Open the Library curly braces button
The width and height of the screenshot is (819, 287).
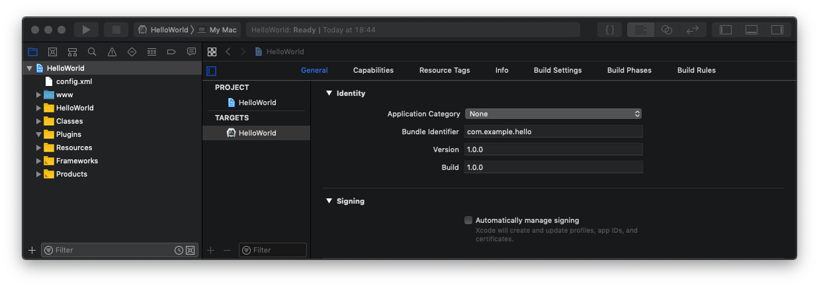click(x=609, y=30)
